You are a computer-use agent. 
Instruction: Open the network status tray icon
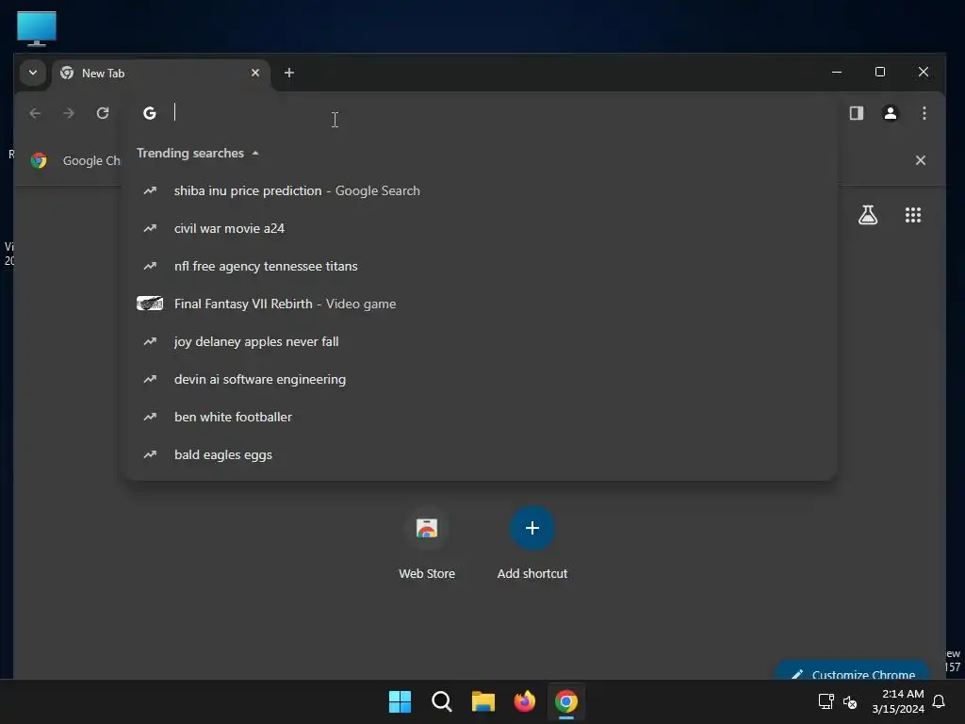click(826, 701)
